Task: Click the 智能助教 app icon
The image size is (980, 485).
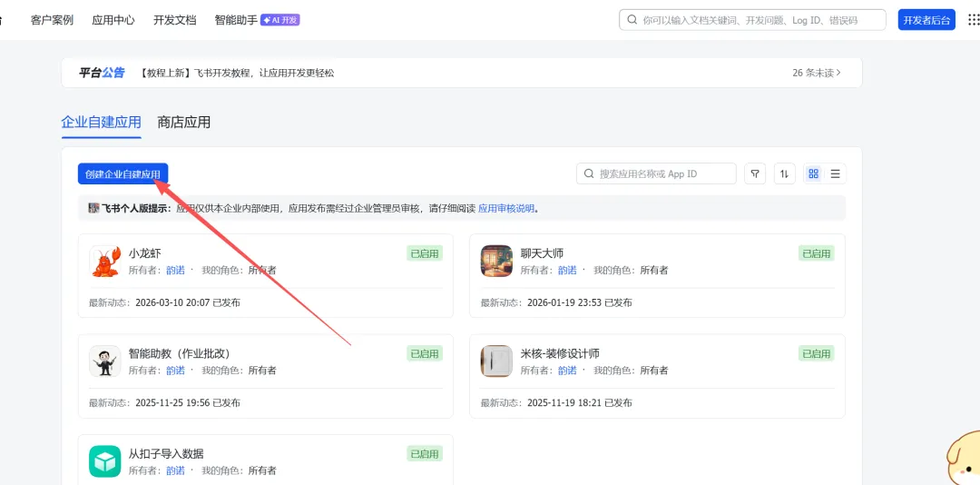Action: (x=105, y=361)
